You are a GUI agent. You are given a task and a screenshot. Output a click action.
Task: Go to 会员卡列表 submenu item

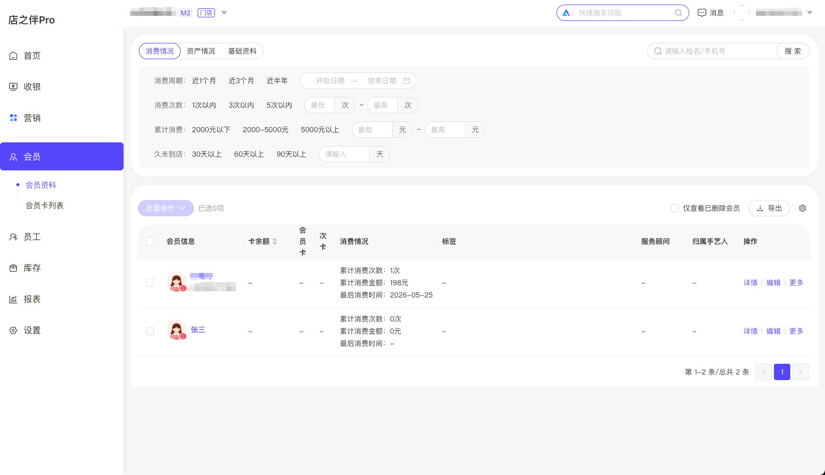pyautogui.click(x=44, y=205)
